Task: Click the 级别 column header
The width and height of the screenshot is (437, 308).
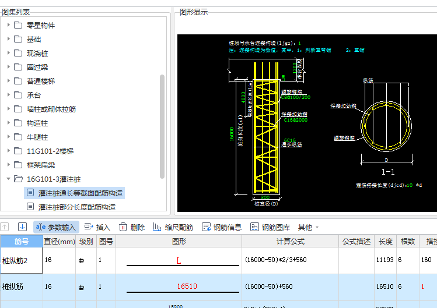Action: (x=86, y=241)
